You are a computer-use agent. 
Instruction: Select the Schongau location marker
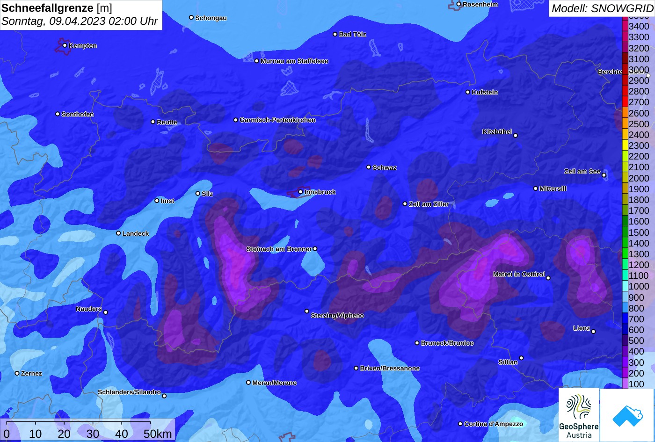coord(191,17)
